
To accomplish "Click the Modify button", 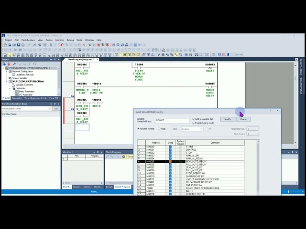I will 228,119.
